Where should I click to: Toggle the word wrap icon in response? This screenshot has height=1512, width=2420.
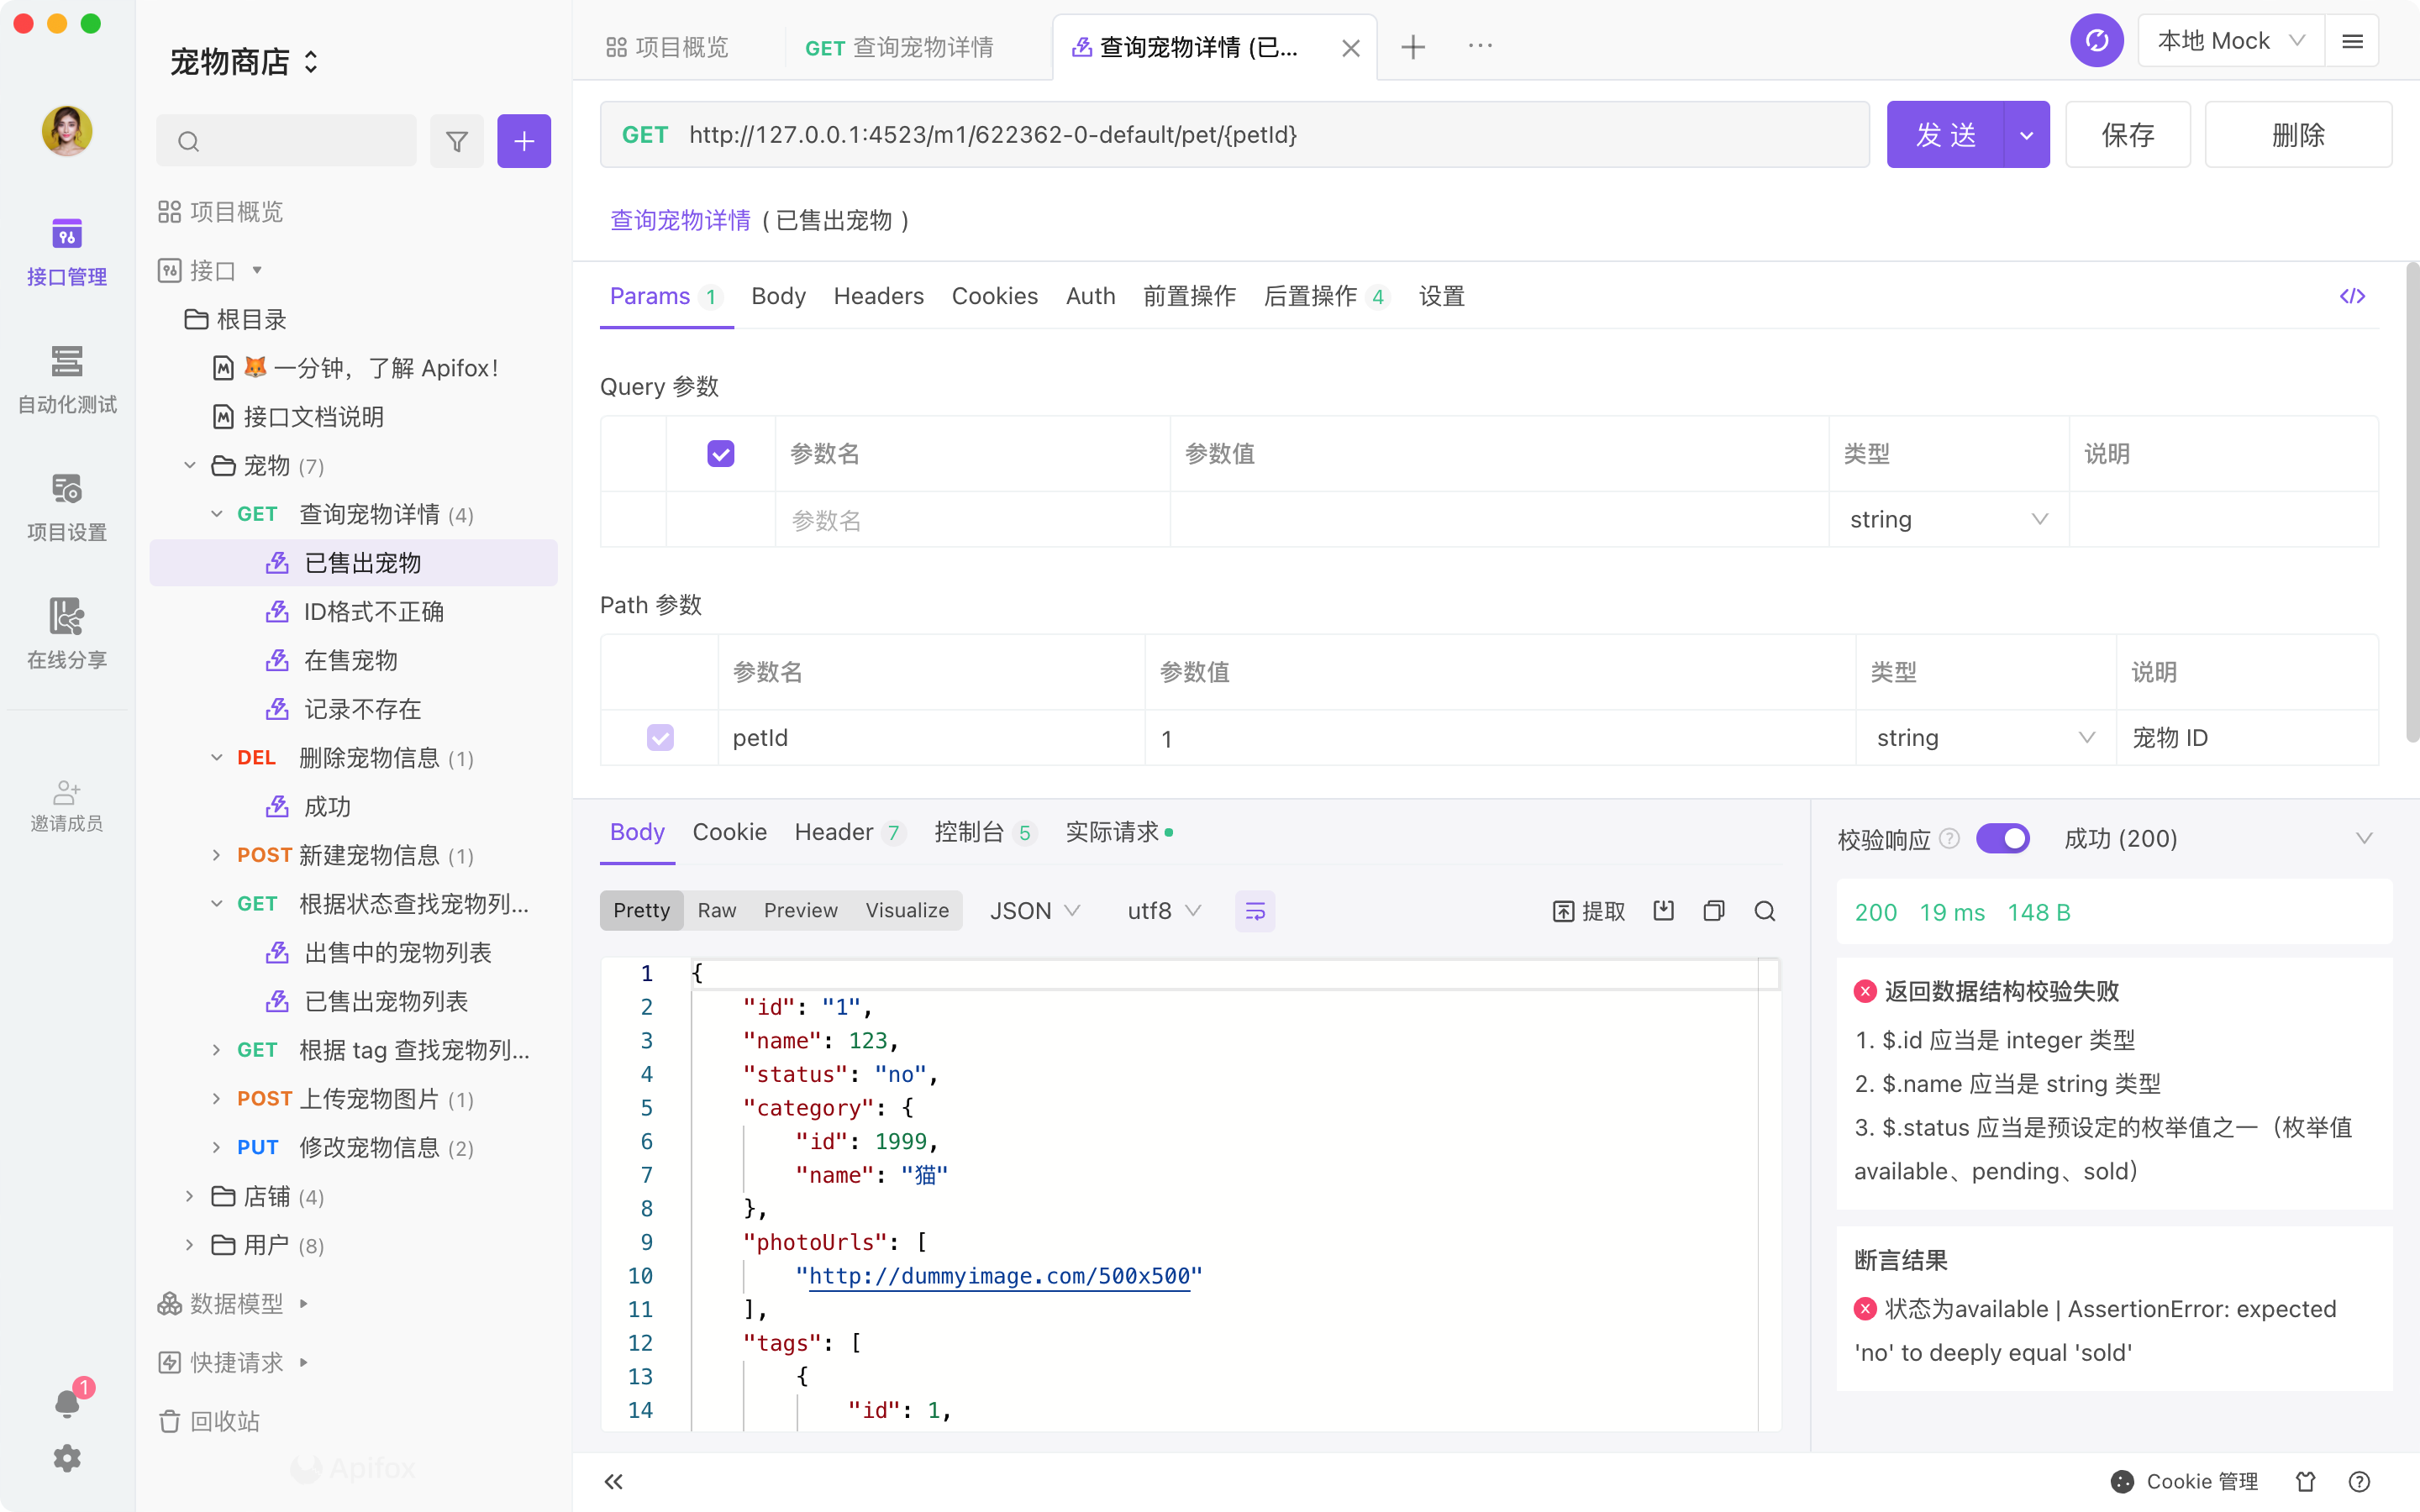coord(1255,911)
